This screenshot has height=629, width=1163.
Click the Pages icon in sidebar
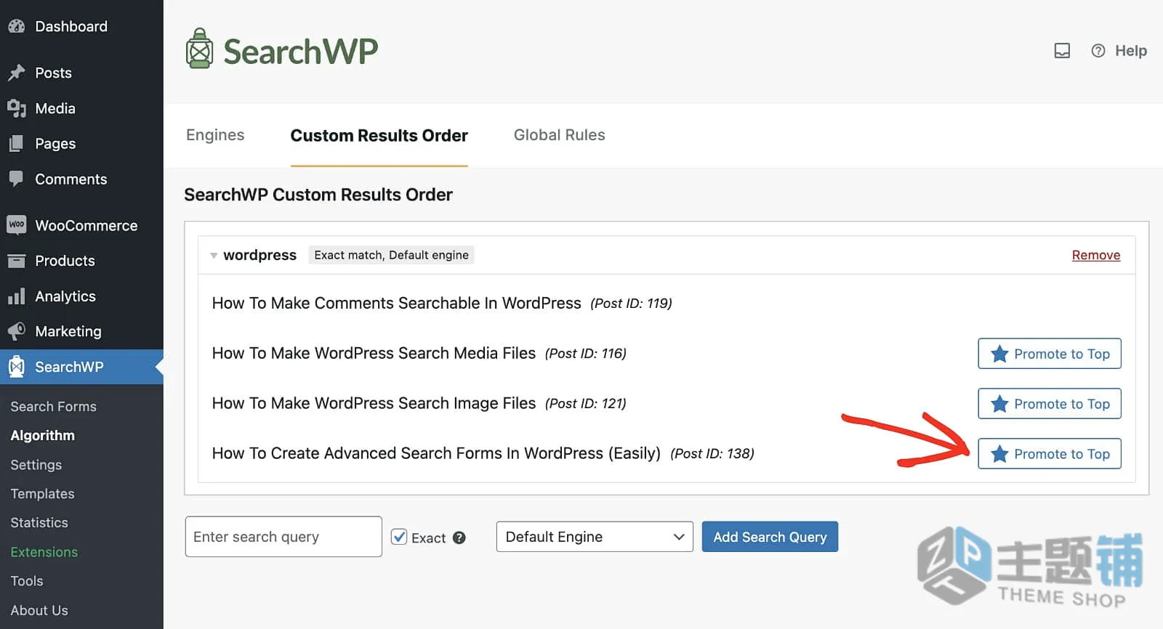[x=17, y=144]
